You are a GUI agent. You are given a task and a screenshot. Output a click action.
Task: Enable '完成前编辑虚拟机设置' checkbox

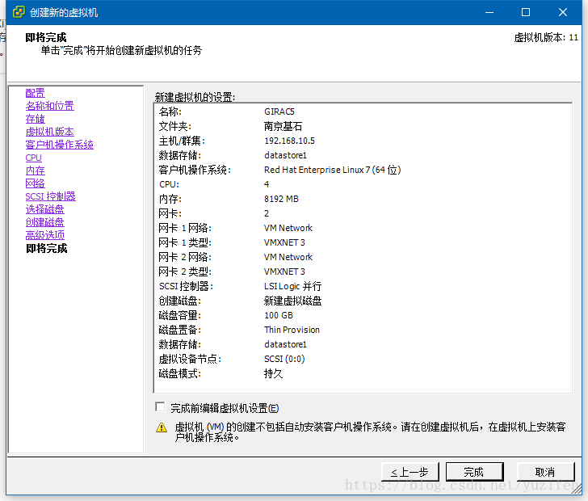[160, 407]
